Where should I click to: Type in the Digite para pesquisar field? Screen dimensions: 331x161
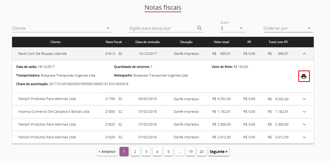[162, 28]
